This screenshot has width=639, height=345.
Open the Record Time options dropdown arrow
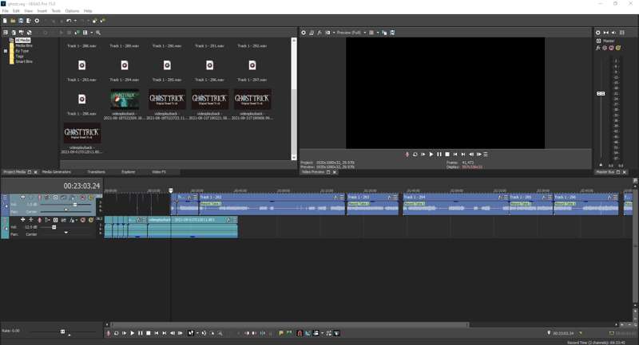click(x=581, y=333)
